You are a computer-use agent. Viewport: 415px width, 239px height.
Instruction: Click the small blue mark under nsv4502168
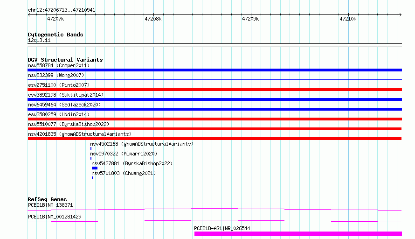coord(91,148)
